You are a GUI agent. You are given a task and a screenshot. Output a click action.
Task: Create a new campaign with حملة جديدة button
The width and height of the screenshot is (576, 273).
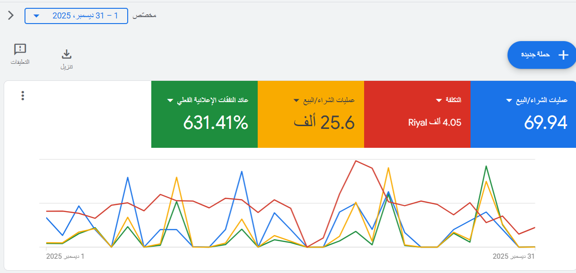point(542,55)
